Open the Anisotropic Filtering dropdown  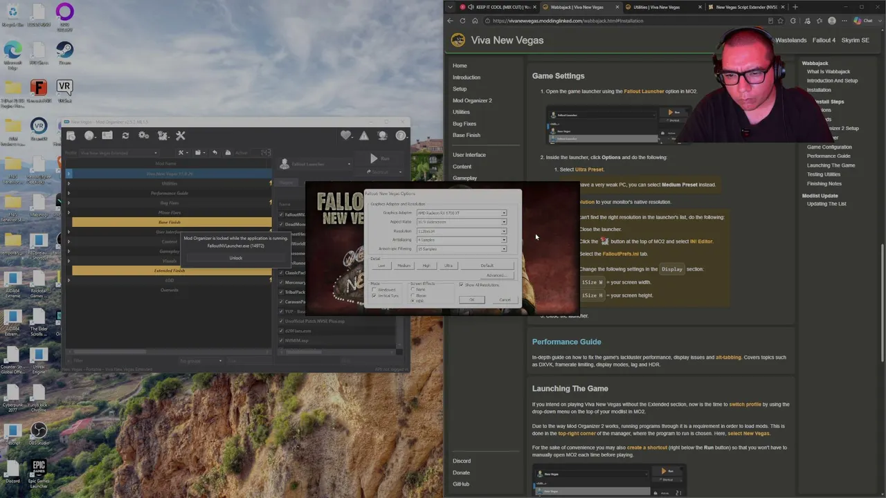(461, 249)
